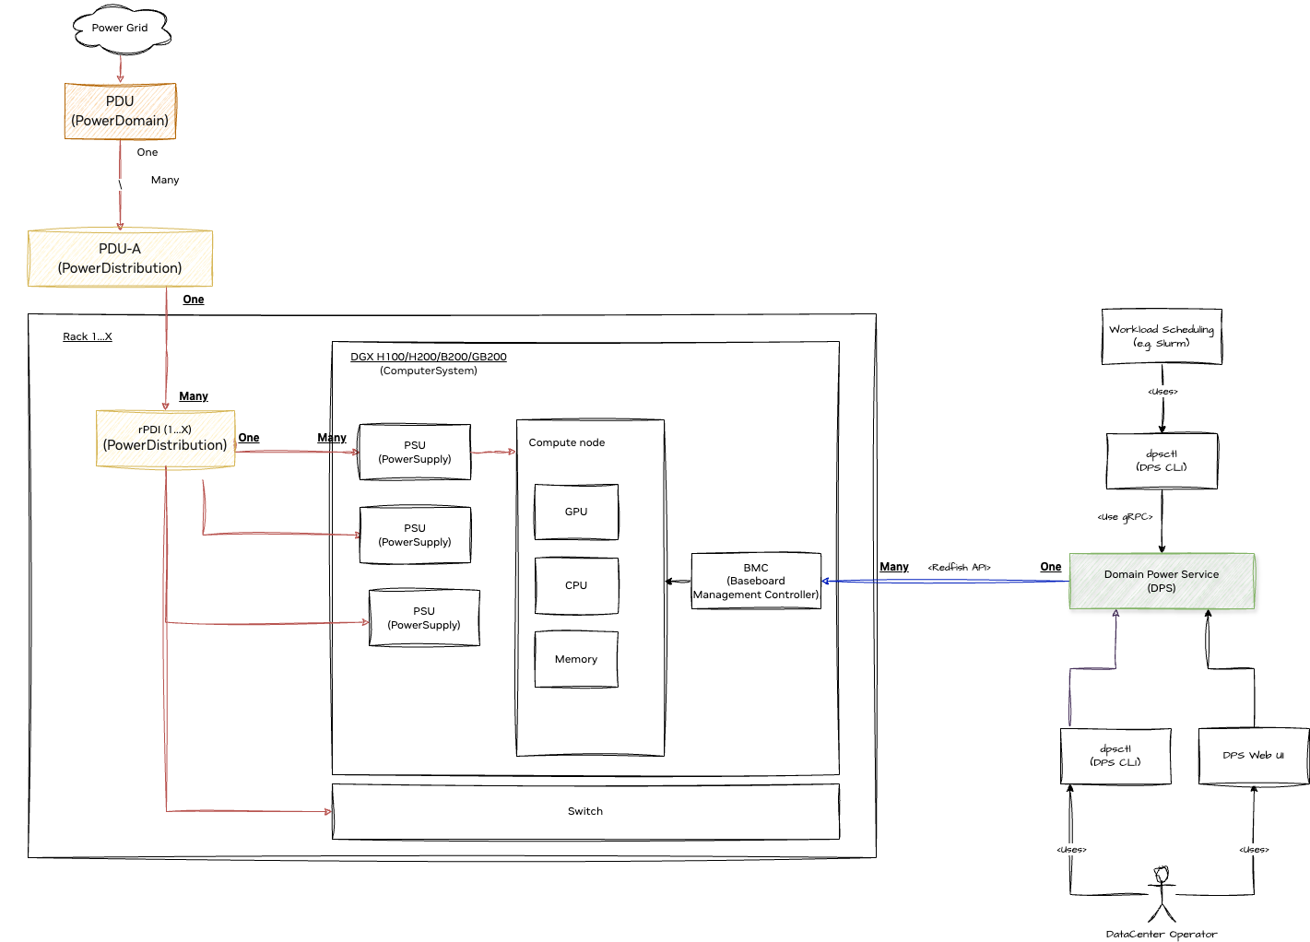Select the Memory block

576,658
